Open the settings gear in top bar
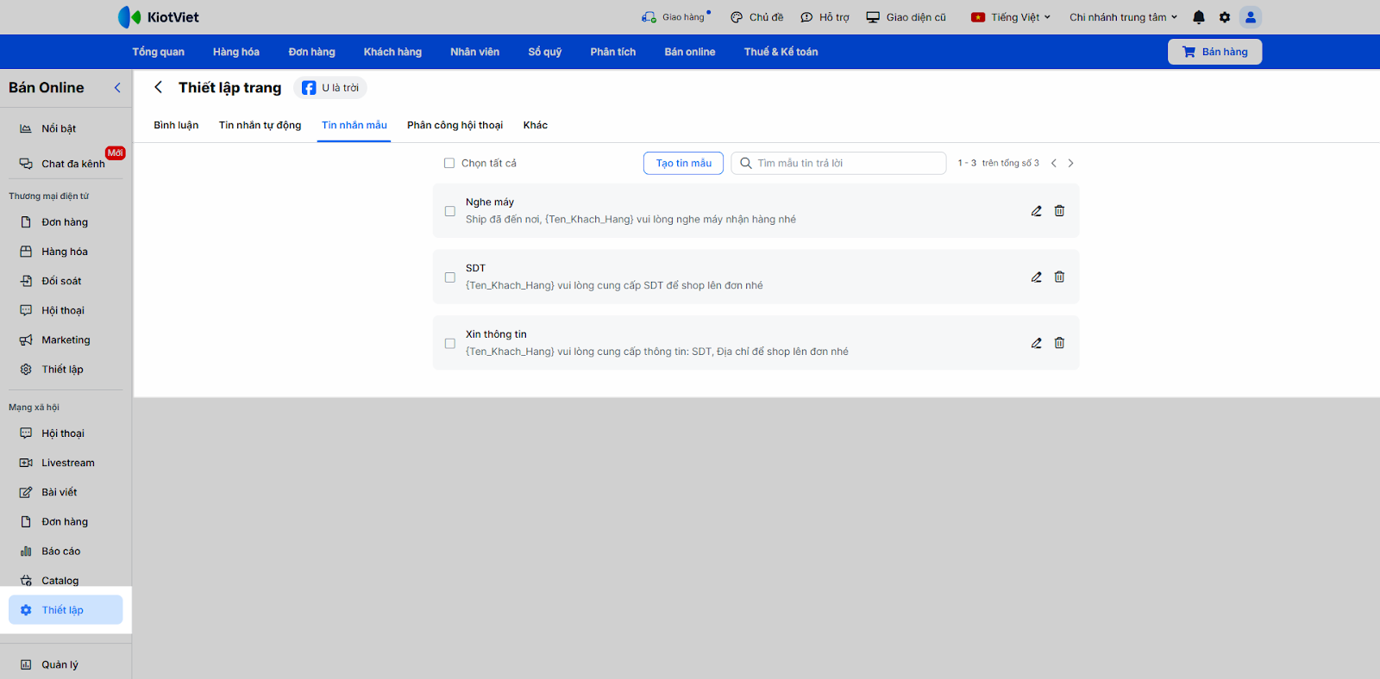Screen dimensions: 1380x679 point(1225,17)
